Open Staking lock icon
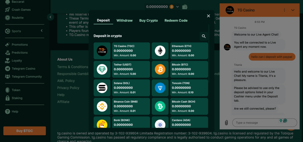 pos(7,98)
